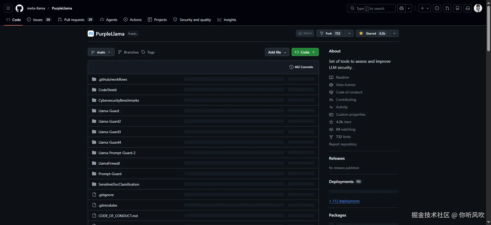The image size is (491, 225).
Task: Click the heart icon beside Code of conduct
Action: pos(331,92)
